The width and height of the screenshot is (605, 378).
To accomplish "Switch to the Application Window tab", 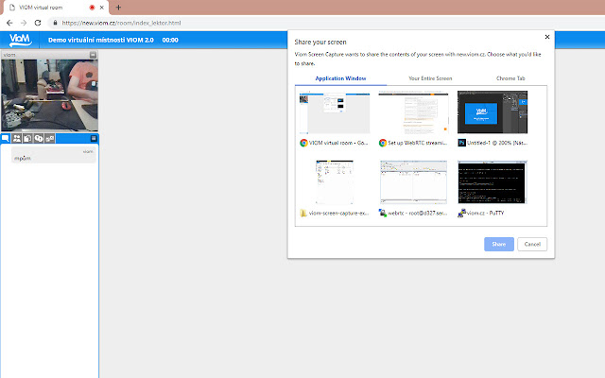I will pyautogui.click(x=340, y=78).
